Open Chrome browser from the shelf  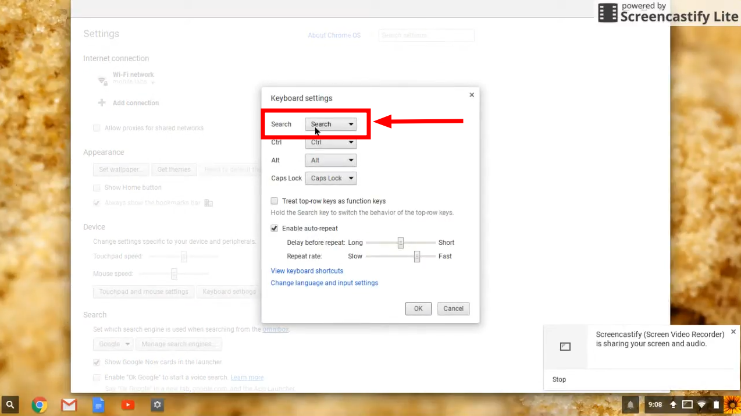point(40,404)
